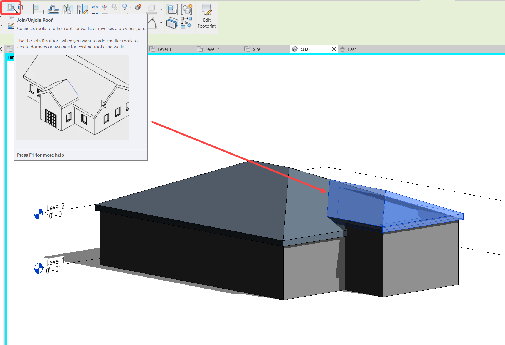Image resolution: width=505 pixels, height=345 pixels.
Task: Open the rotate tool dropdown arrow
Action: click(161, 23)
